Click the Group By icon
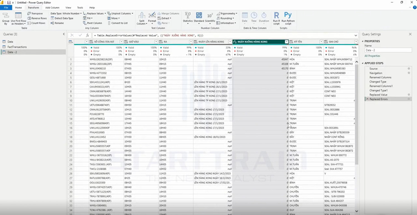 click(6, 19)
